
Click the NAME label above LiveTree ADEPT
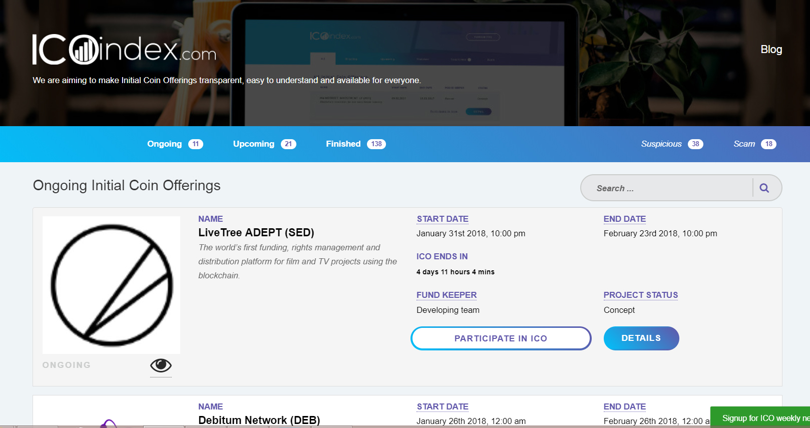pos(211,219)
